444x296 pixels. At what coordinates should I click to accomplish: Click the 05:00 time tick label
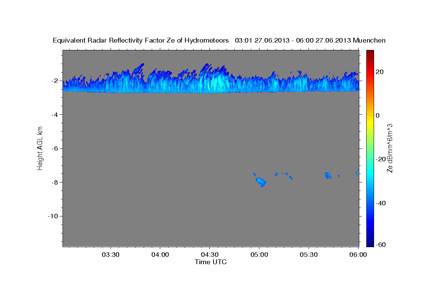259,255
